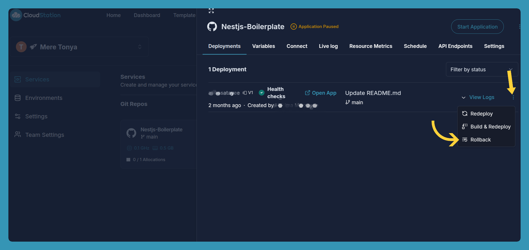Image resolution: width=529 pixels, height=250 pixels.
Task: Choose Rollback from the menu
Action: [x=486, y=140]
